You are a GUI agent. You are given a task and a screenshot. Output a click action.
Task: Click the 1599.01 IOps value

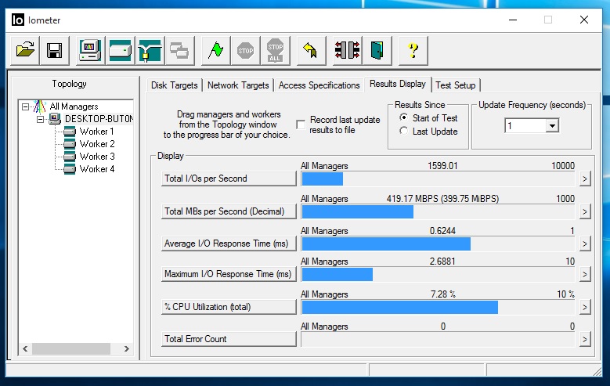click(x=442, y=166)
